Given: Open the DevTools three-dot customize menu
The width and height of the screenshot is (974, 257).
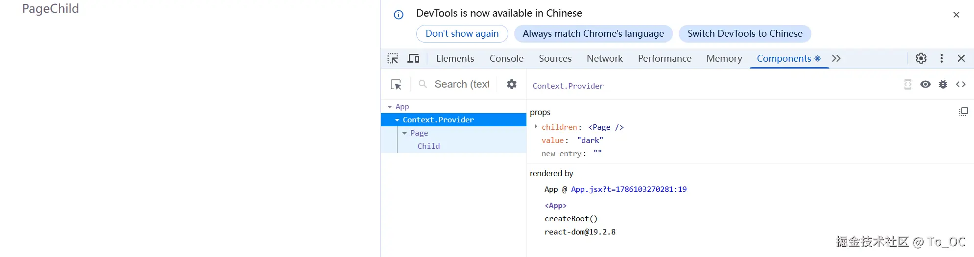Looking at the screenshot, I should point(942,58).
